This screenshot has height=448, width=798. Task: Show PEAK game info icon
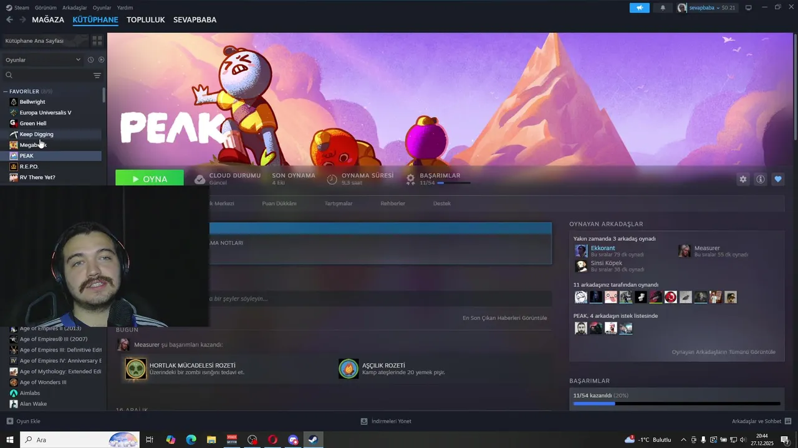pyautogui.click(x=761, y=179)
